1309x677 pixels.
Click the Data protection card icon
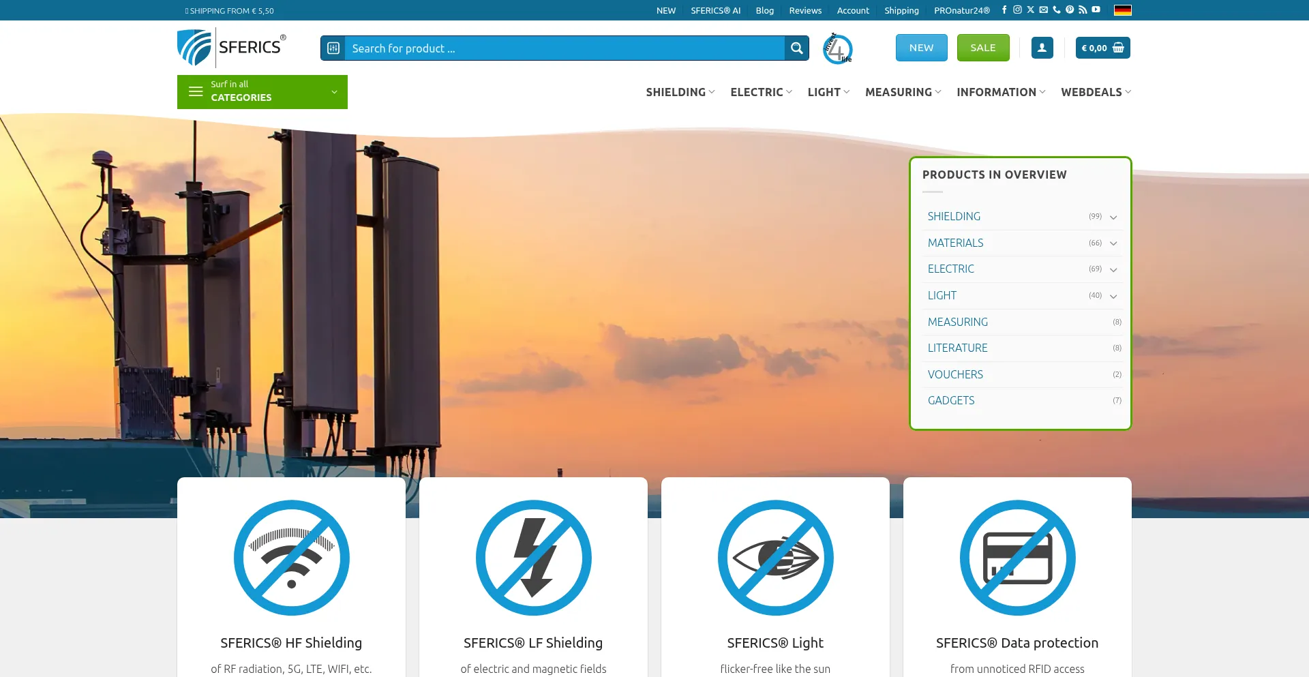1018,558
